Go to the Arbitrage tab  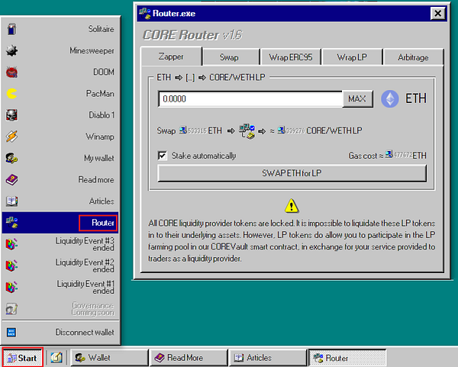click(413, 57)
